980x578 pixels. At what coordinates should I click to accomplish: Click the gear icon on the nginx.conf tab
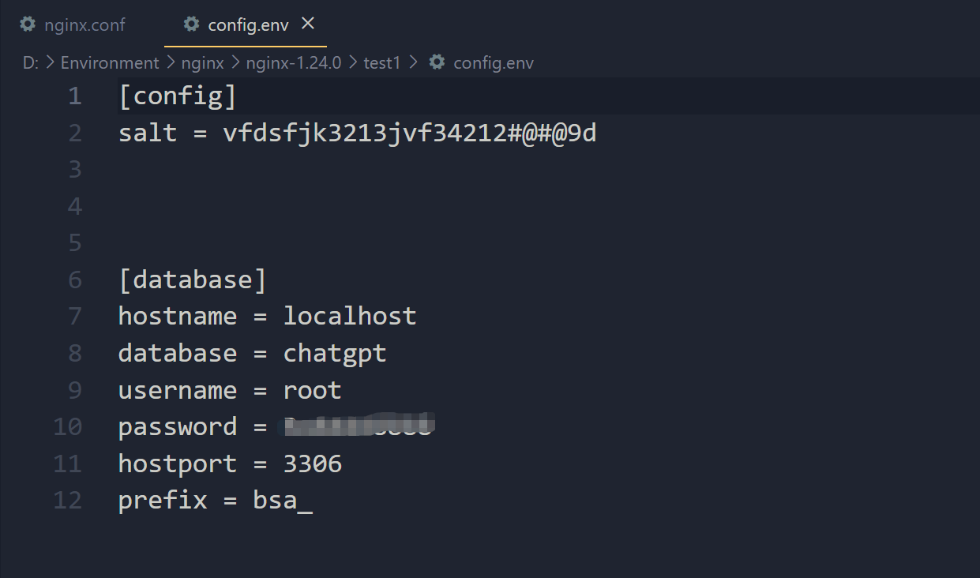(27, 24)
